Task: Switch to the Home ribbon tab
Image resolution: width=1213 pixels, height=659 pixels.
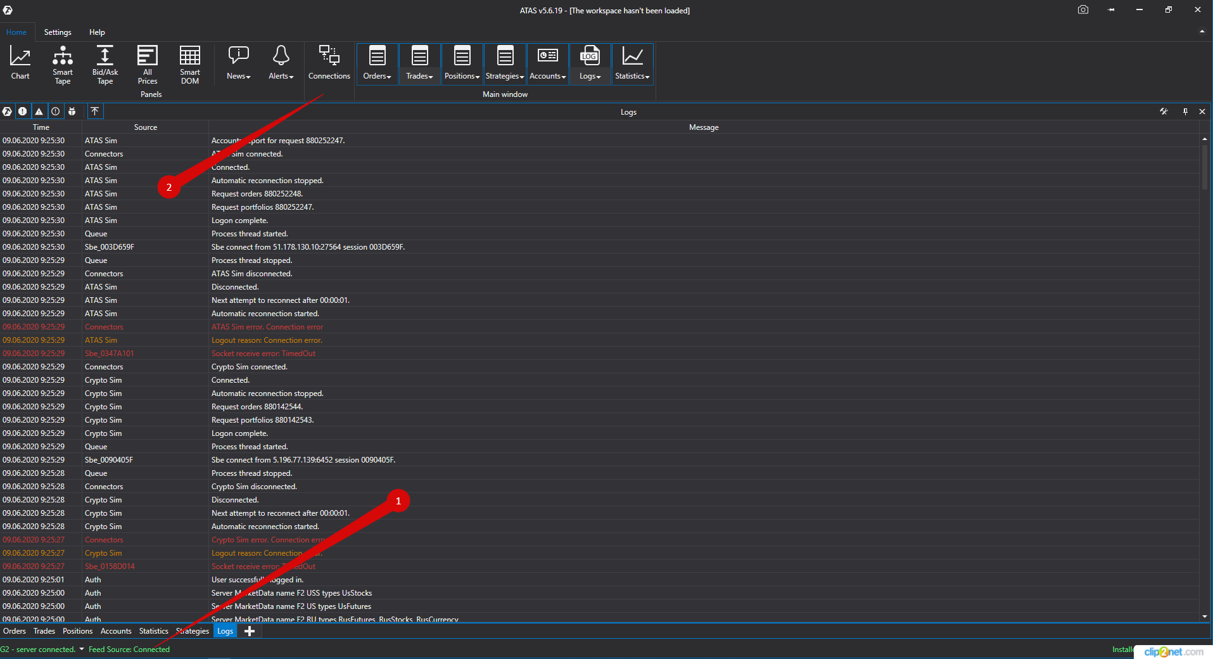Action: point(16,32)
